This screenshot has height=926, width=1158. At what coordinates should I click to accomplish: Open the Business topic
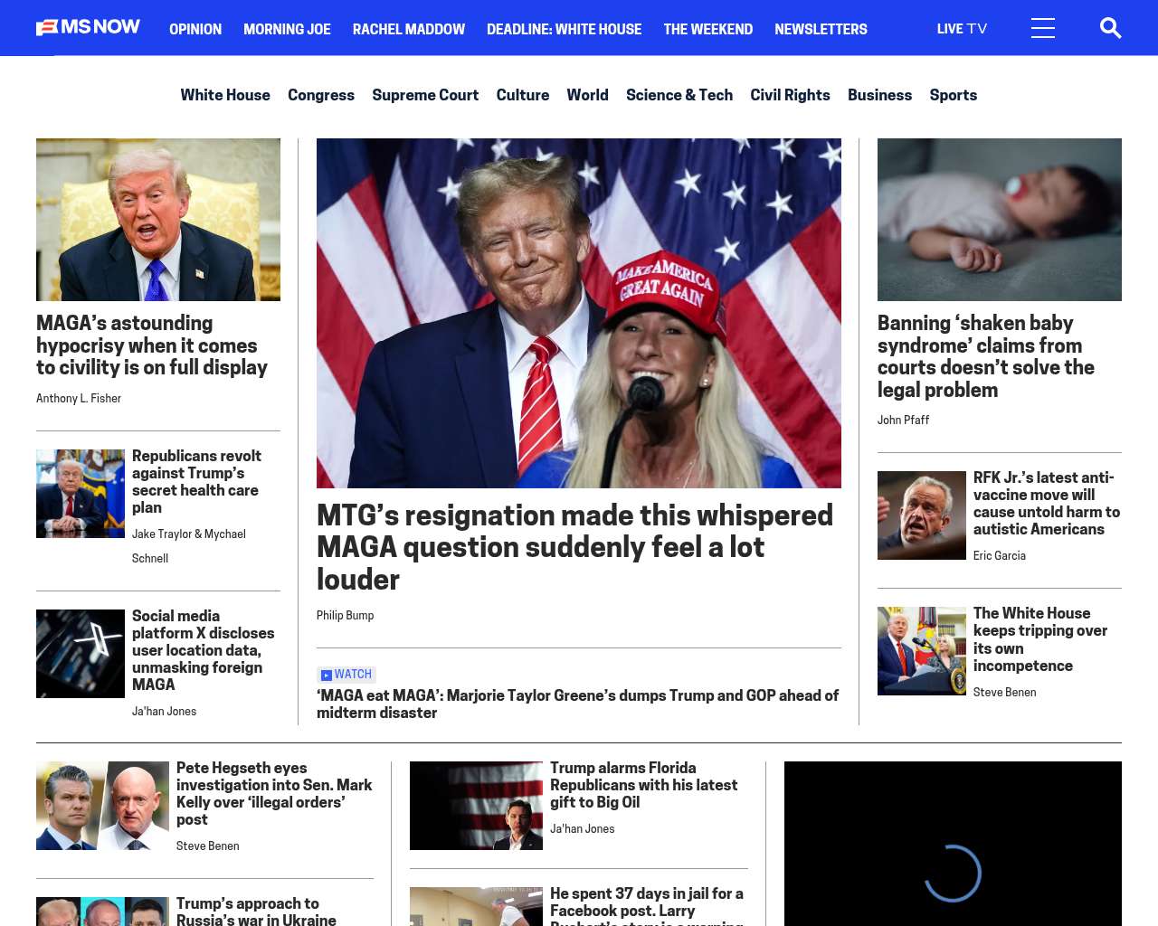[x=879, y=95]
